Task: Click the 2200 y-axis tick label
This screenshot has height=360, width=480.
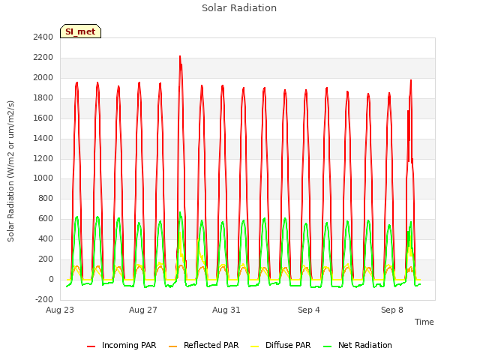Action: pyautogui.click(x=43, y=58)
